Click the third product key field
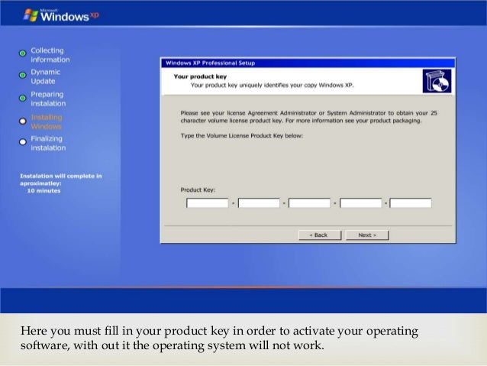487x366 pixels. point(309,203)
